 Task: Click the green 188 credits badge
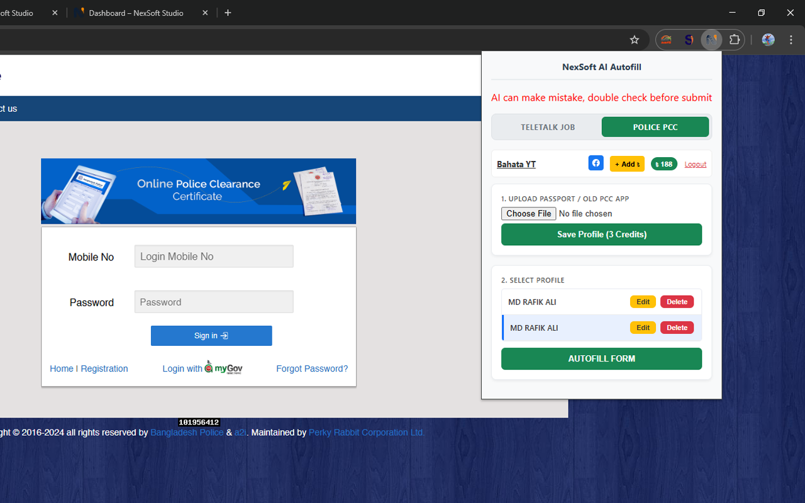664,164
